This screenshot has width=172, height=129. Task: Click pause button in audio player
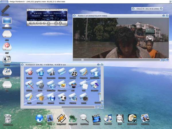37,23
